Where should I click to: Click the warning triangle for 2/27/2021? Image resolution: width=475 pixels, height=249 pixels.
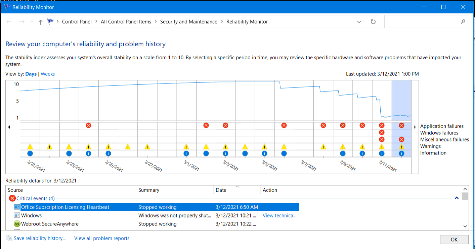pyautogui.click(x=147, y=146)
